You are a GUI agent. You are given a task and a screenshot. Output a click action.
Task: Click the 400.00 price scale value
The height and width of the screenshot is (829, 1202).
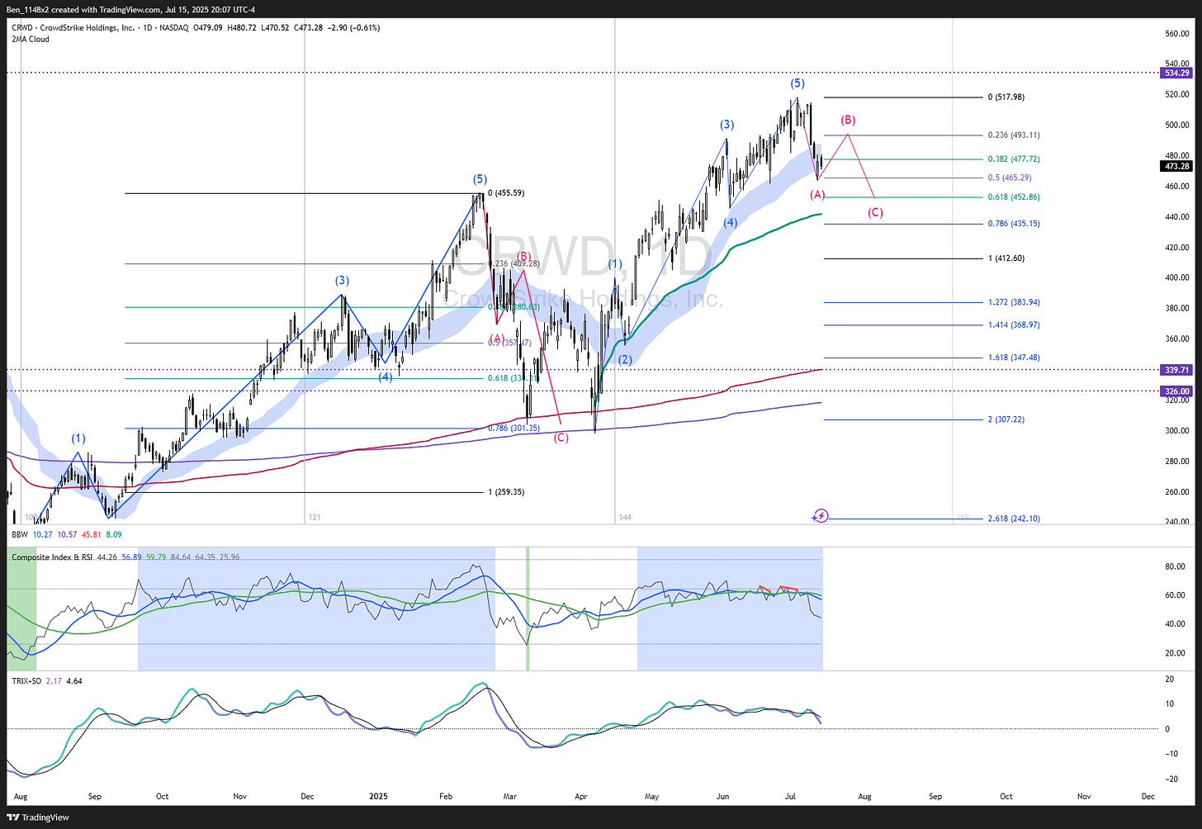[1176, 278]
